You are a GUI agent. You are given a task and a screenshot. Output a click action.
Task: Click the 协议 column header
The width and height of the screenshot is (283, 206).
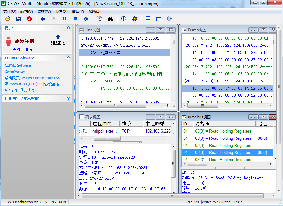(132, 124)
